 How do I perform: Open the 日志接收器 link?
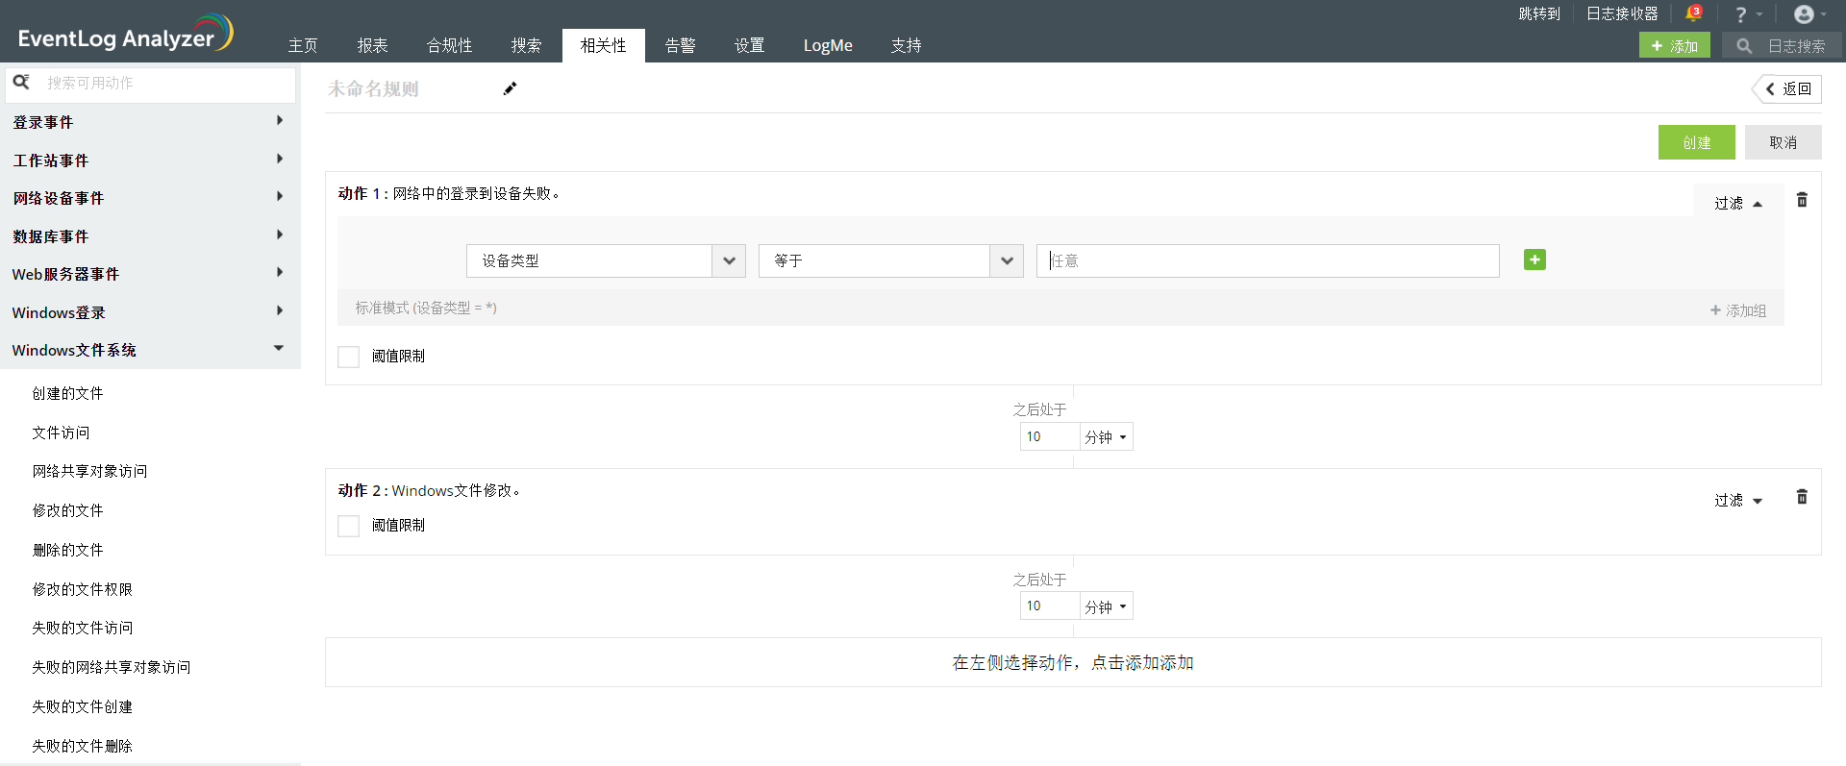1622,13
